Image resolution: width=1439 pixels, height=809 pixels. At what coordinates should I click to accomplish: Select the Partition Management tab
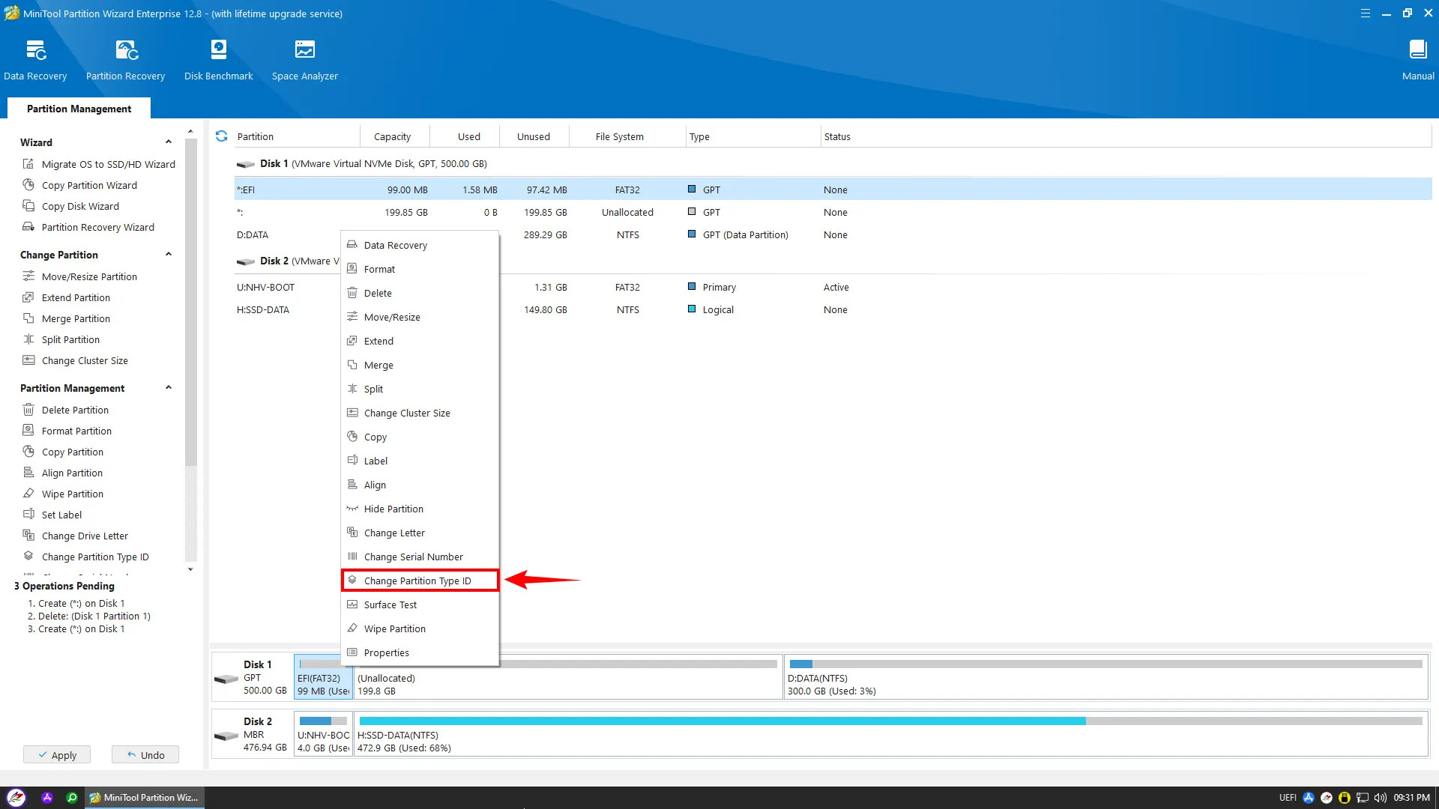(x=79, y=109)
